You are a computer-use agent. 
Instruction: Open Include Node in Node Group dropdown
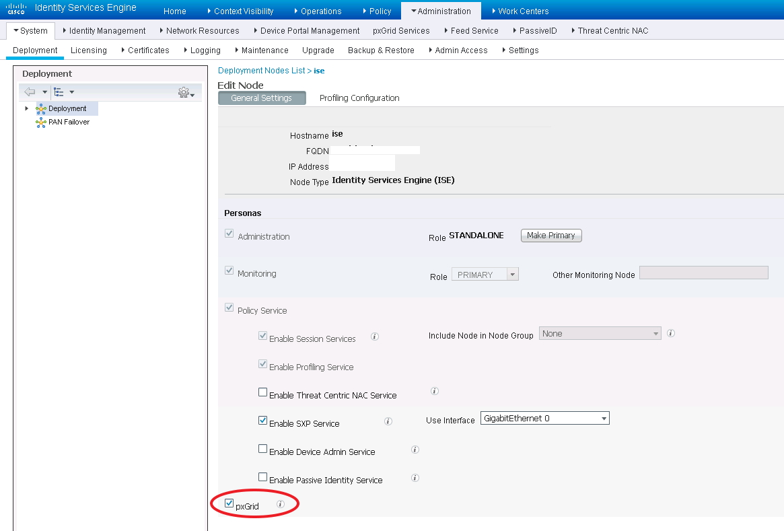click(600, 334)
